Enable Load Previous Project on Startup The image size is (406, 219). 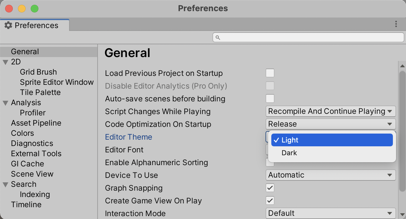270,73
